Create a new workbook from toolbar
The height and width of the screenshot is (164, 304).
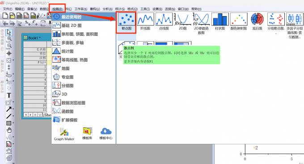[x=19, y=16]
